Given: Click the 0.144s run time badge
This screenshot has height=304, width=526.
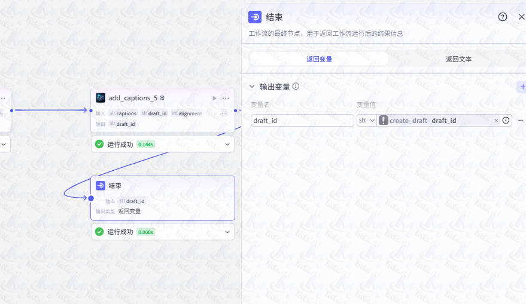Looking at the screenshot, I should (x=145, y=145).
